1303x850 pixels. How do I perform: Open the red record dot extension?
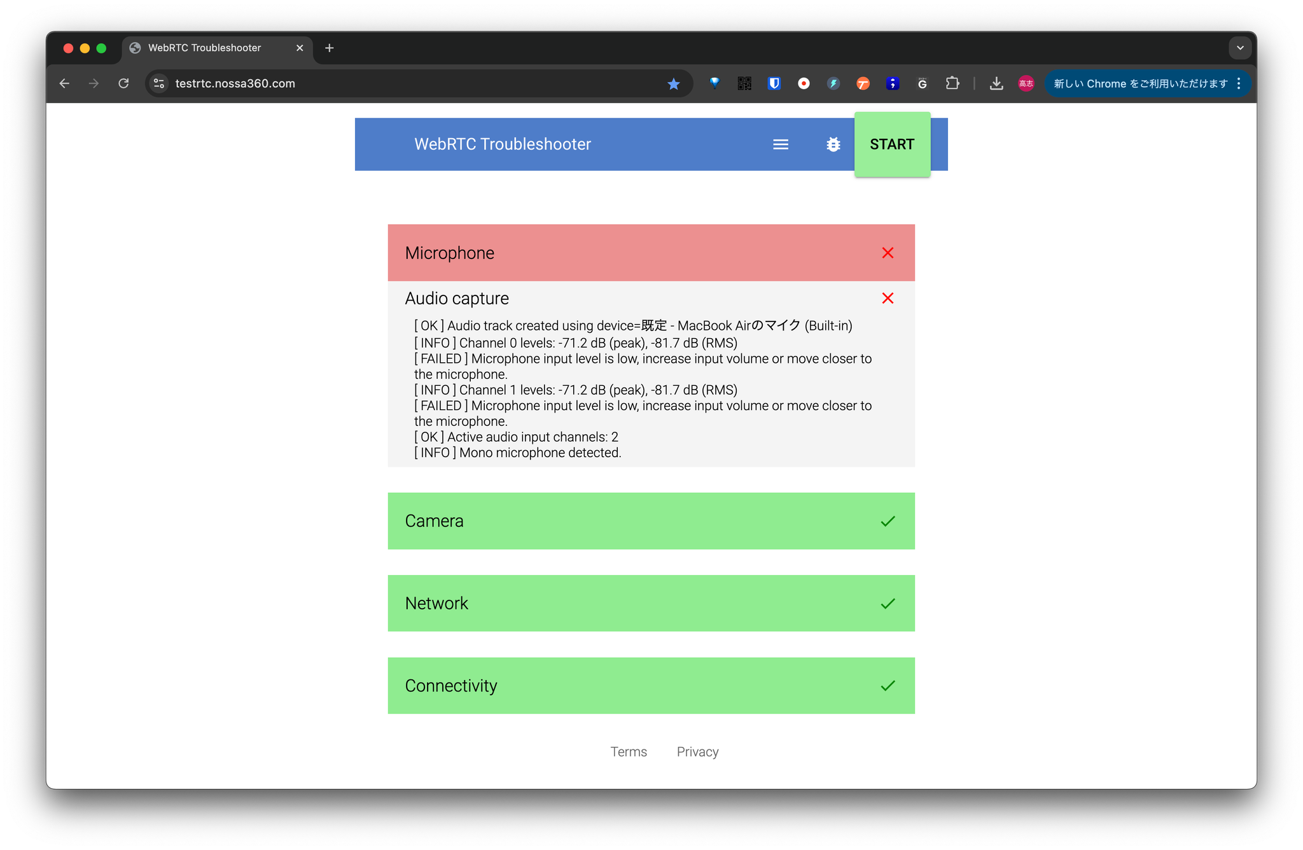coord(804,83)
